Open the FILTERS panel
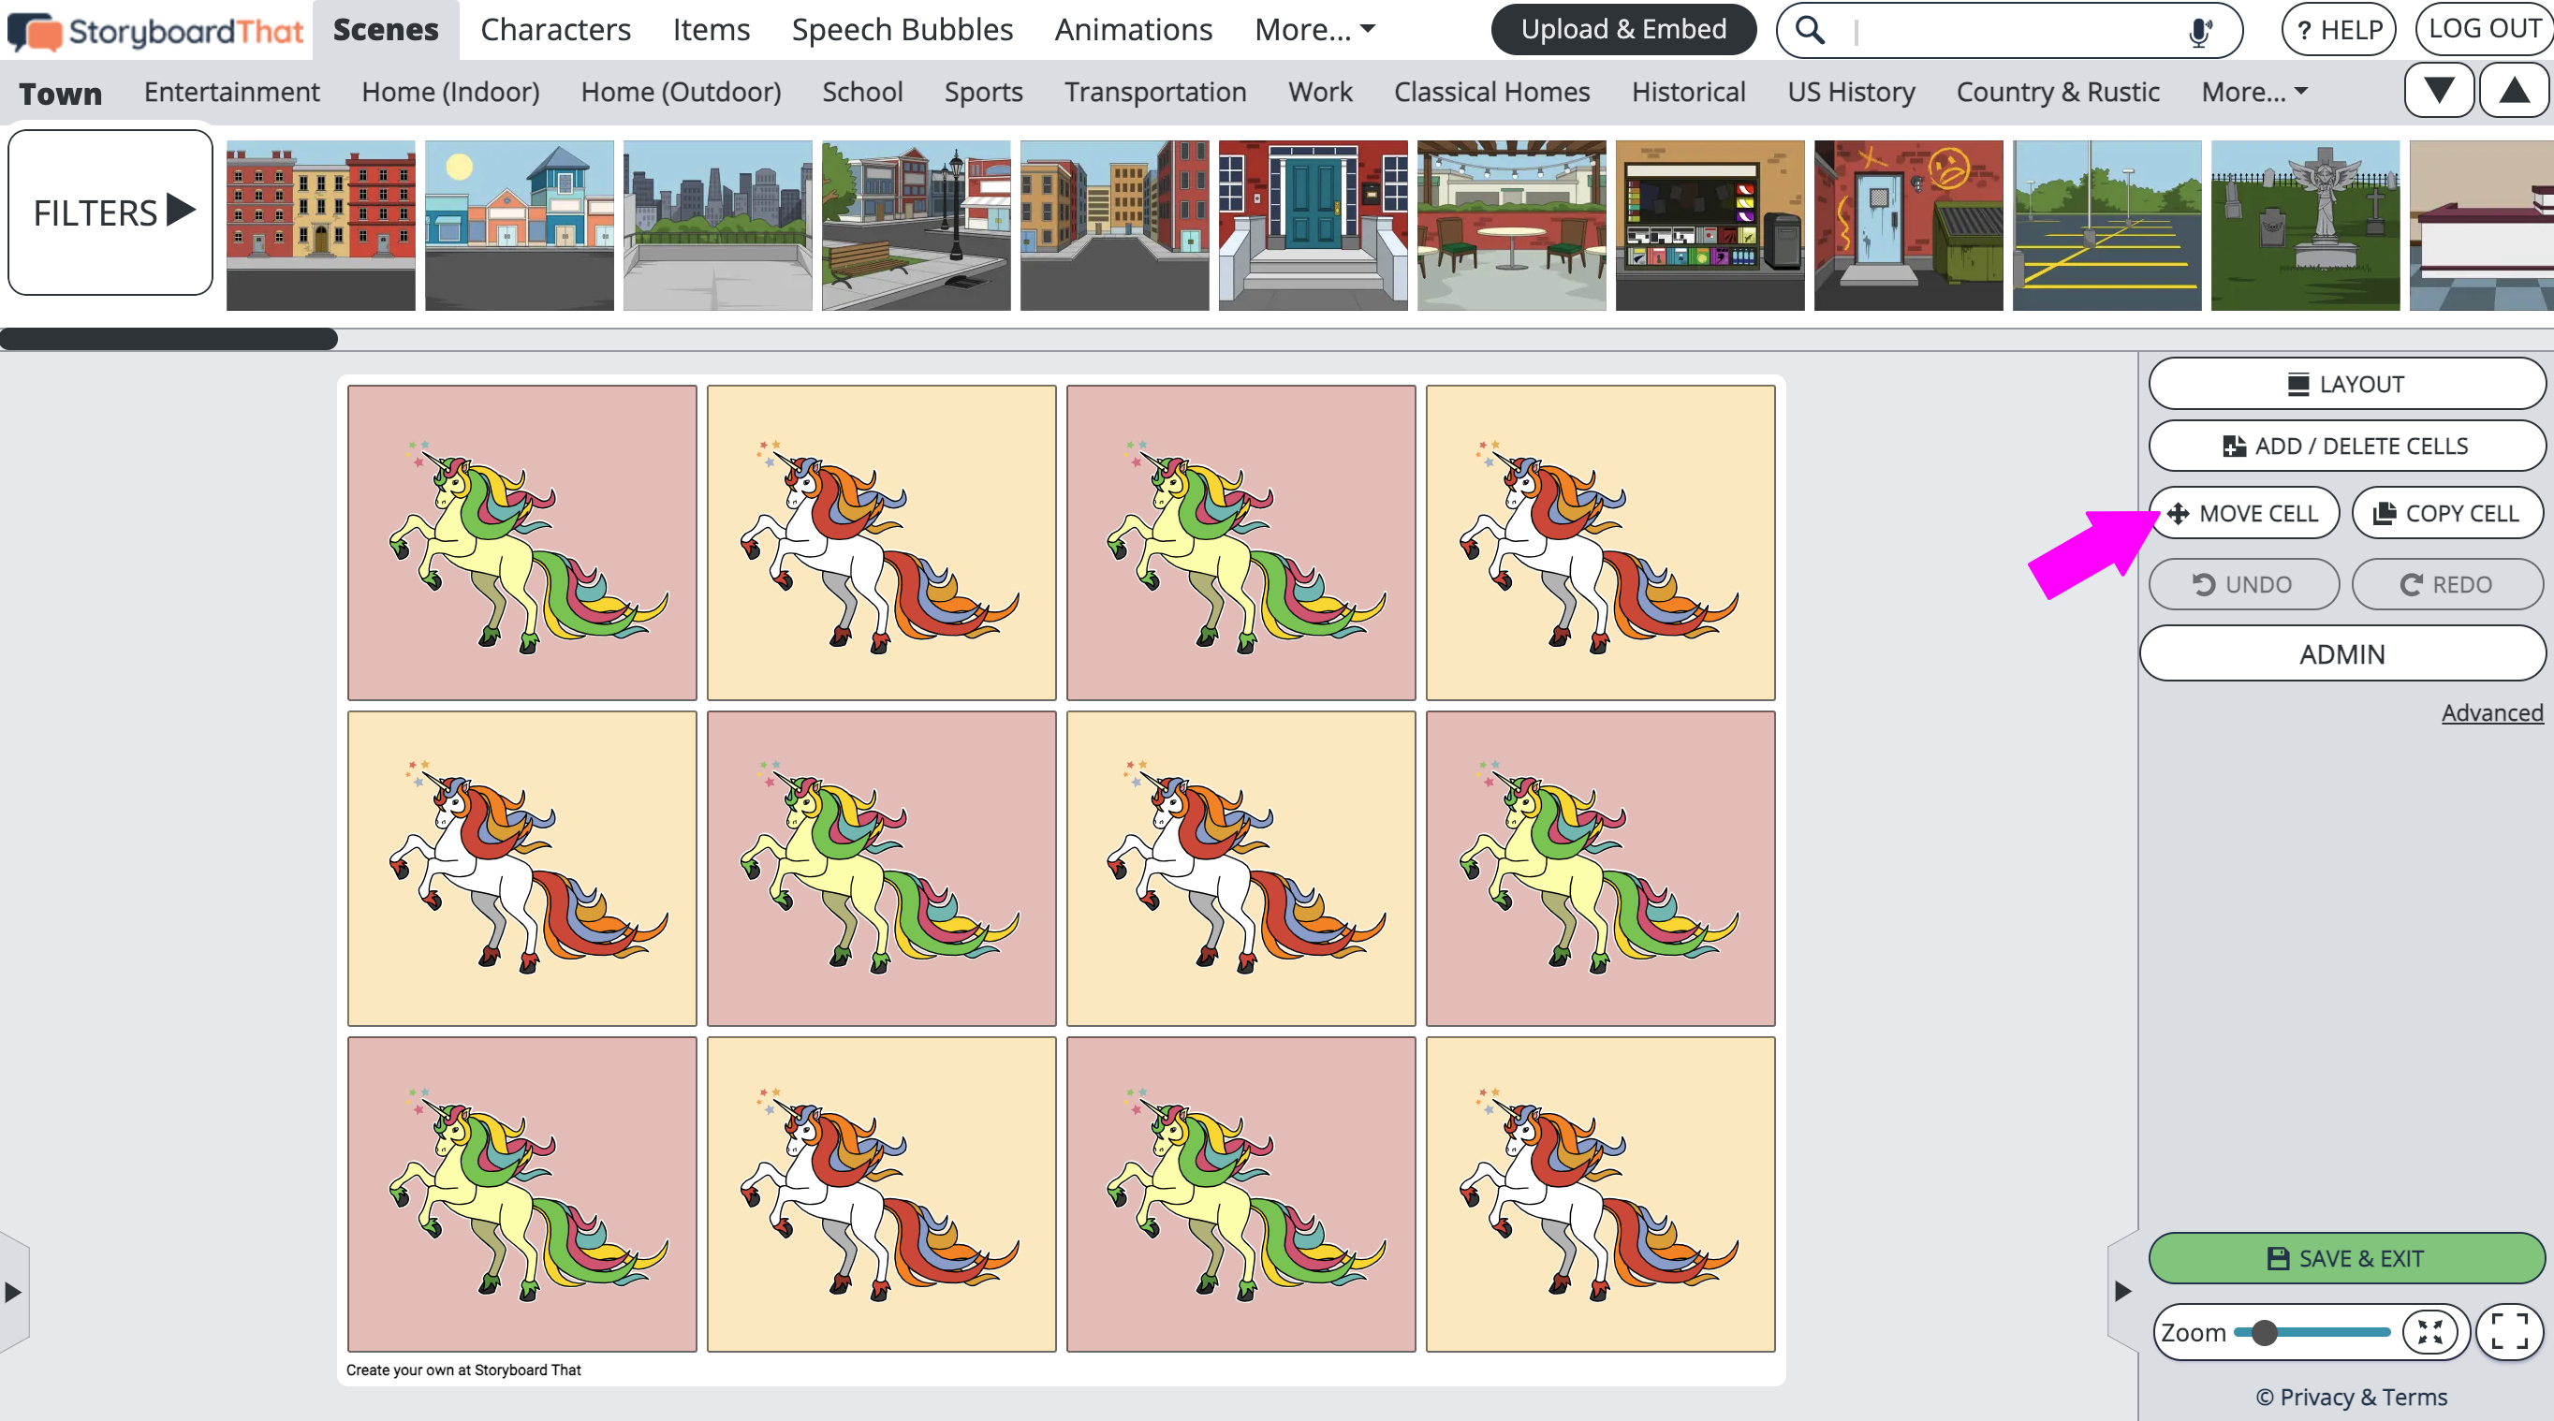2554x1421 pixels. [110, 212]
